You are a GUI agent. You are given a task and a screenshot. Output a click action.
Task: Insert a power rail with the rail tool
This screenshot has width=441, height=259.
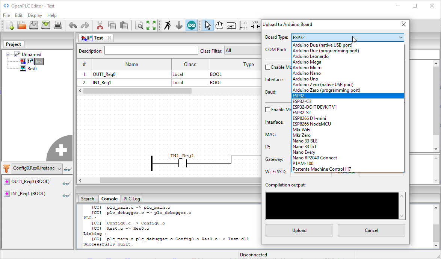click(x=243, y=26)
